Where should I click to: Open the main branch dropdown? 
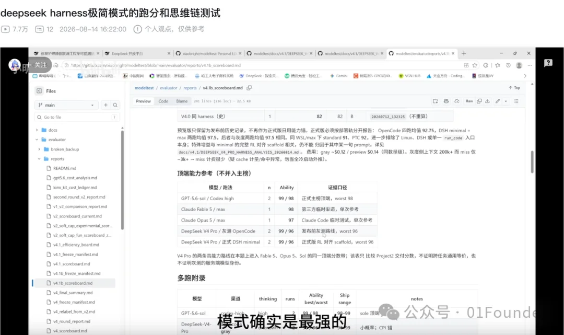pyautogui.click(x=66, y=105)
